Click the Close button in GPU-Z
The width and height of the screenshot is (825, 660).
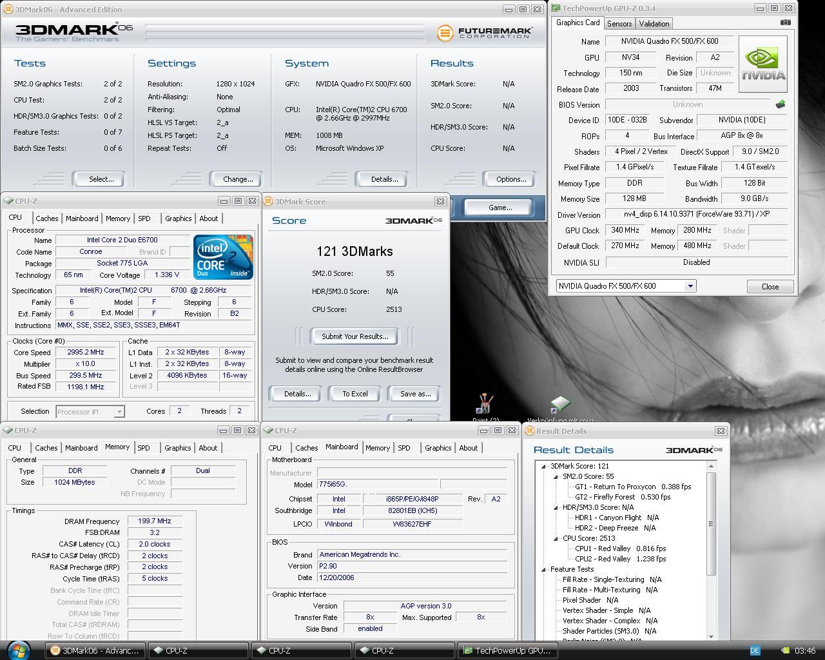[x=770, y=287]
